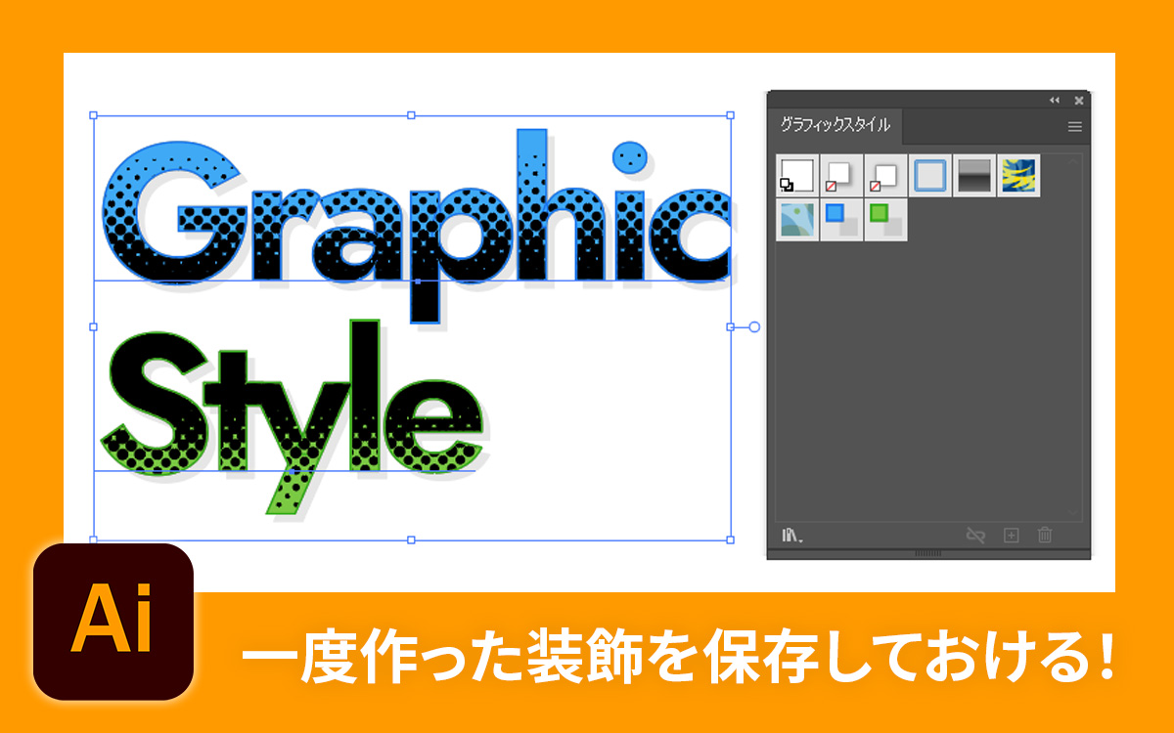1174x733 pixels.
Task: Click the top-right bounding box handle
Action: point(730,115)
